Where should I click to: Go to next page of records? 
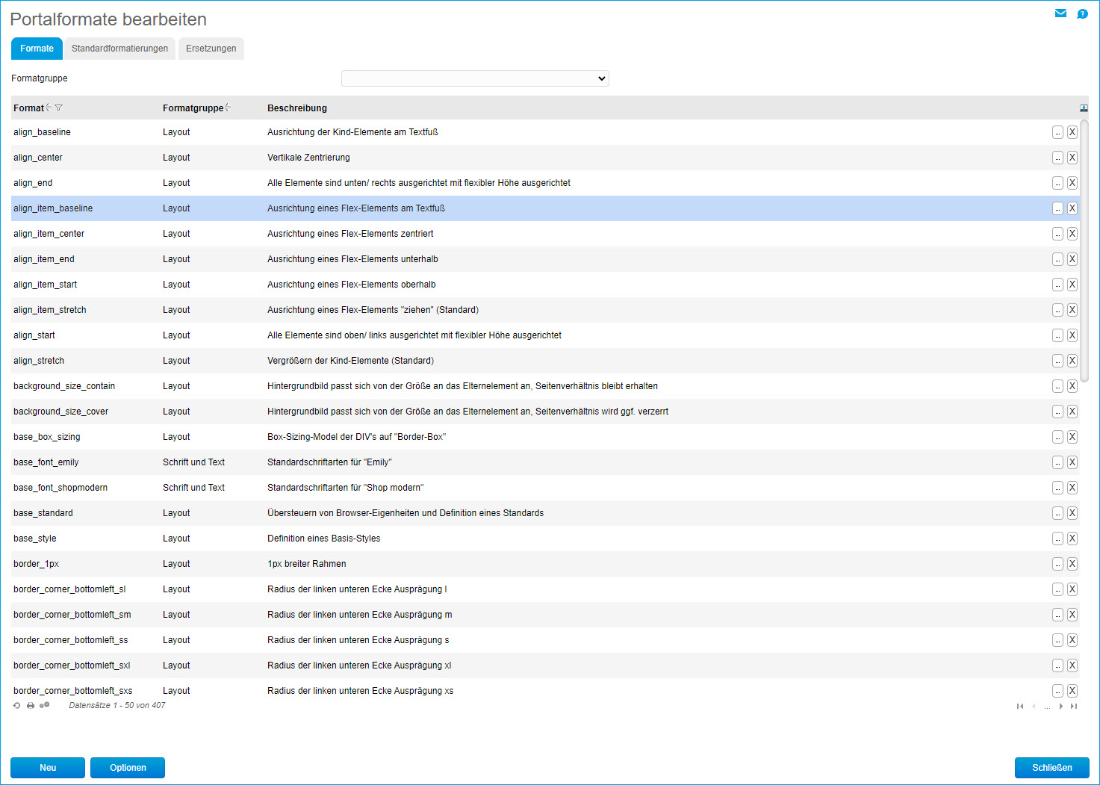(1060, 707)
